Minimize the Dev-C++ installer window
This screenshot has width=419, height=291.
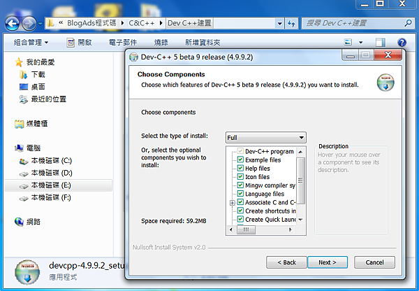click(x=350, y=56)
